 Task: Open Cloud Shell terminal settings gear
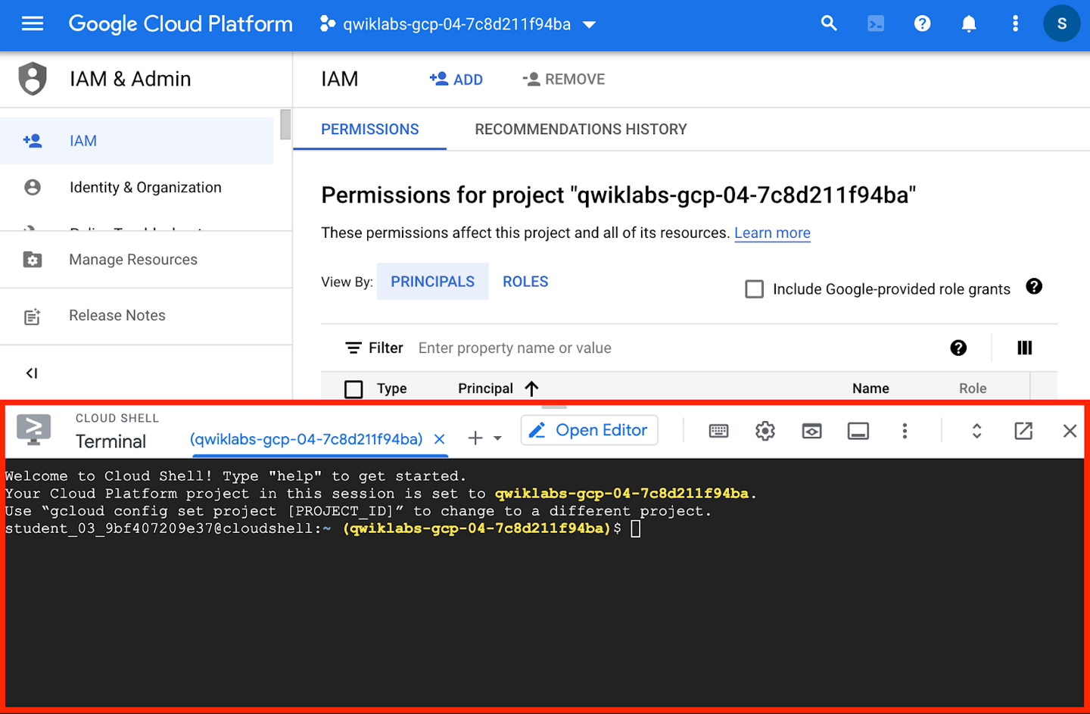point(765,431)
